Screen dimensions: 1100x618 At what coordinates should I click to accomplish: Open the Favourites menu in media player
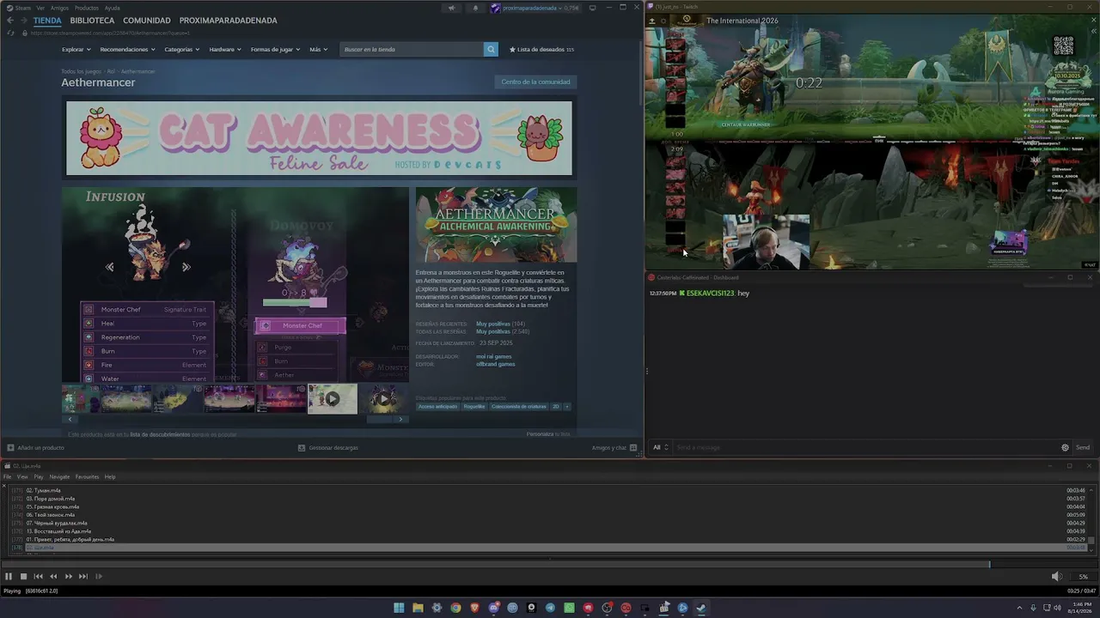point(87,476)
